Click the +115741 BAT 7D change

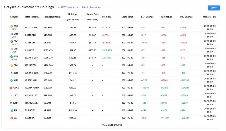click(x=165, y=118)
